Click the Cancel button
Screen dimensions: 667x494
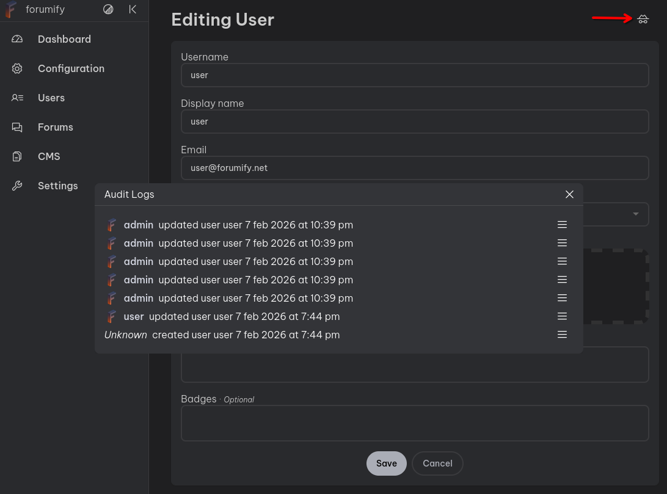click(437, 463)
